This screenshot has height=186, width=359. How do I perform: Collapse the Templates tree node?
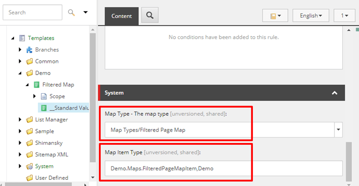(x=13, y=38)
